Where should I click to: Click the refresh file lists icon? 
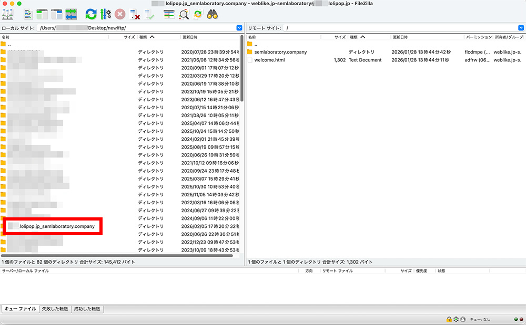click(x=91, y=14)
